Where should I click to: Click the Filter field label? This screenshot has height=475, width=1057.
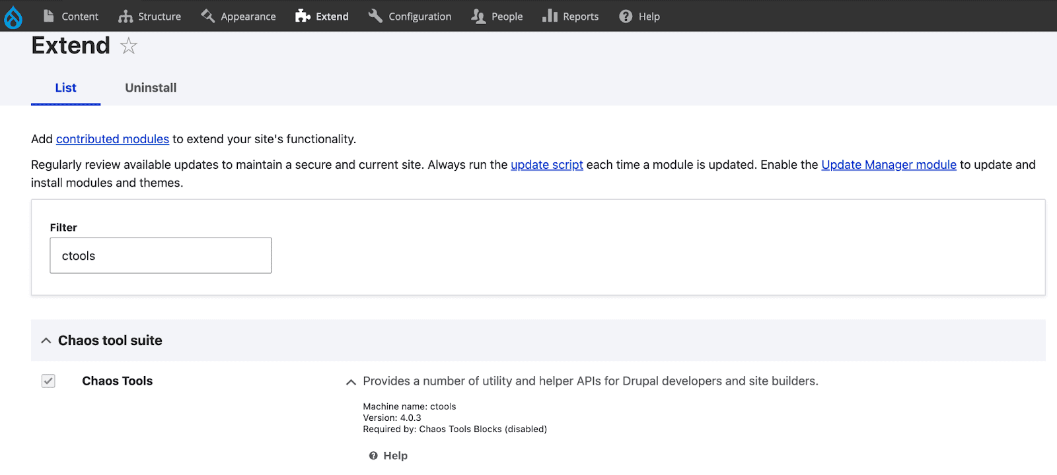tap(63, 228)
